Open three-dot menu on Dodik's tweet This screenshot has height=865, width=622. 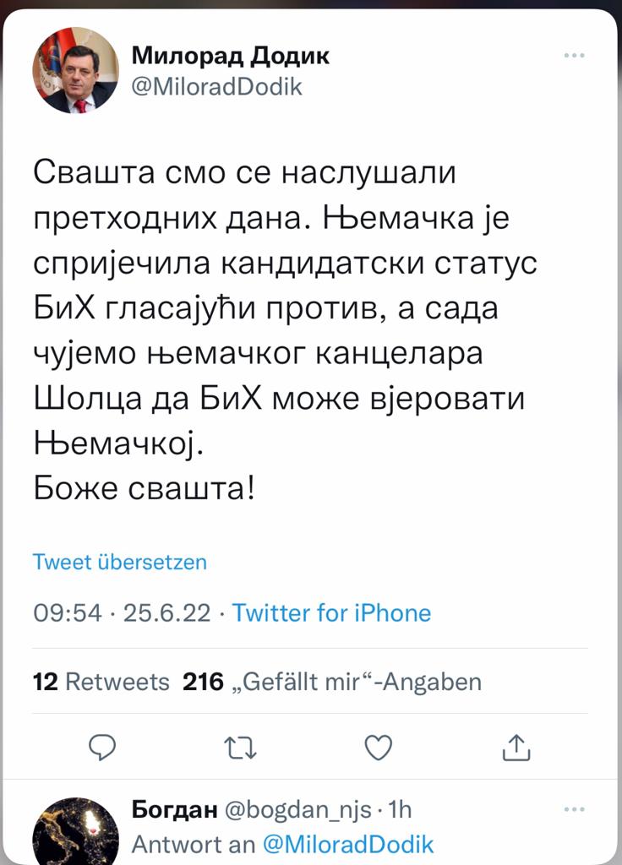(574, 57)
